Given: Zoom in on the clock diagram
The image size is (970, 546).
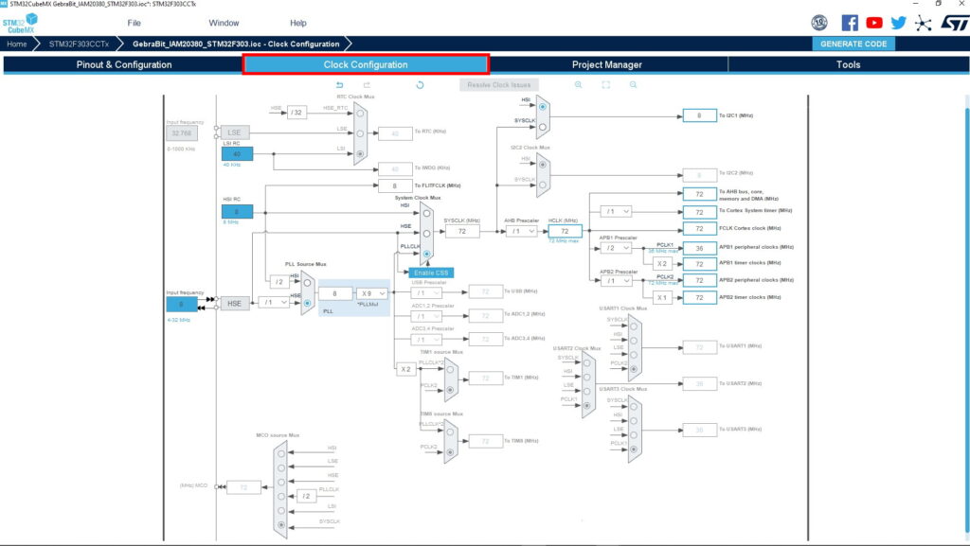Looking at the screenshot, I should (579, 84).
